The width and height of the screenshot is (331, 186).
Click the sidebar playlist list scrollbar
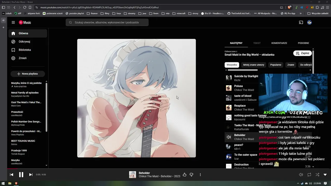pos(47,107)
